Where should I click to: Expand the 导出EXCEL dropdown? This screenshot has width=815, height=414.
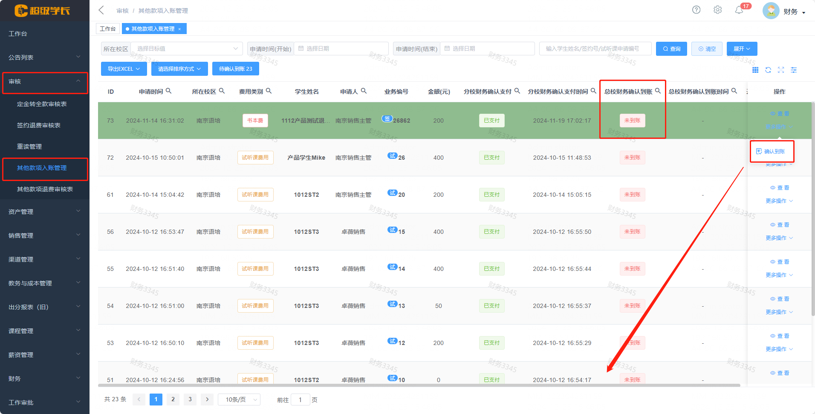[x=124, y=69]
